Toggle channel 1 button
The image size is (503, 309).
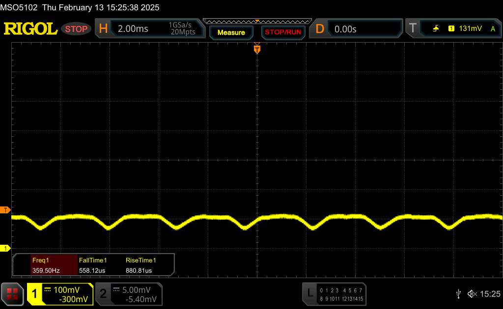tap(34, 294)
